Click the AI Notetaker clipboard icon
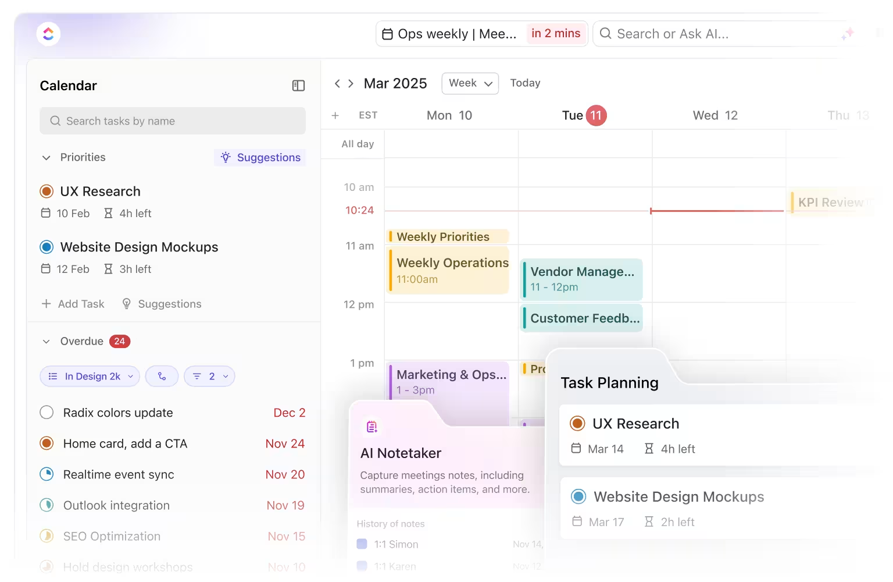893x582 pixels. click(372, 426)
